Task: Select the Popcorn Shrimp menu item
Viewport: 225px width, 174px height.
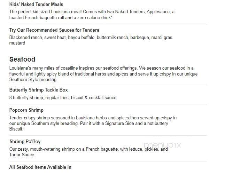Action: pyautogui.click(x=26, y=110)
